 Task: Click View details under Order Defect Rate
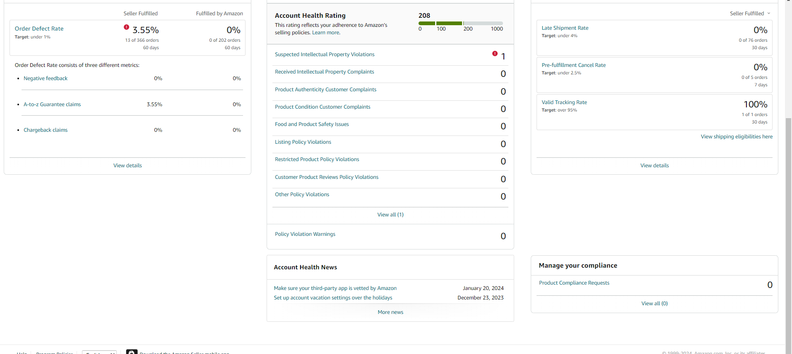click(128, 166)
